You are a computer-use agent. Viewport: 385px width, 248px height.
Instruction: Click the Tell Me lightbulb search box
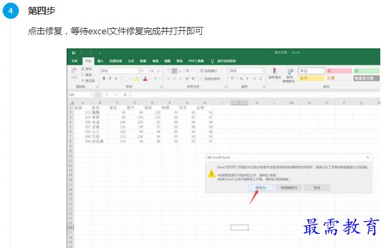click(x=223, y=61)
